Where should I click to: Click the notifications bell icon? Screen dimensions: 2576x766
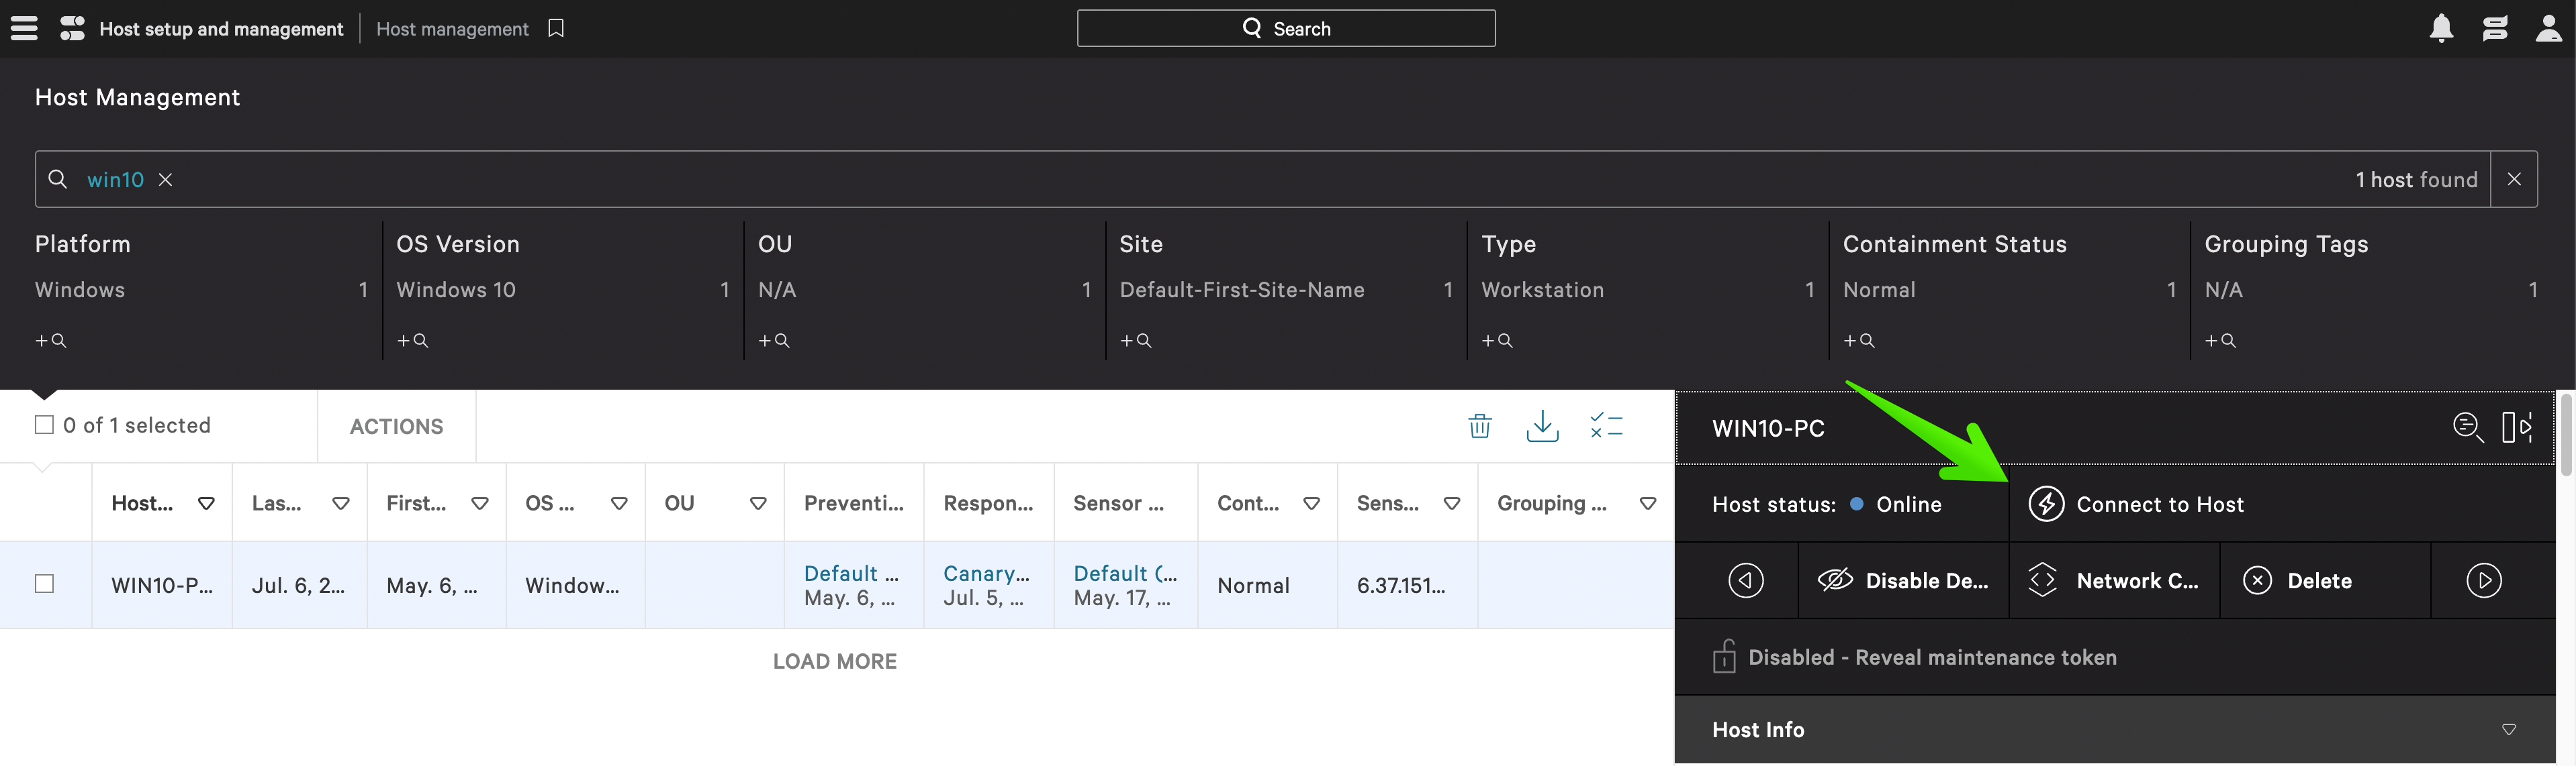(x=2441, y=28)
